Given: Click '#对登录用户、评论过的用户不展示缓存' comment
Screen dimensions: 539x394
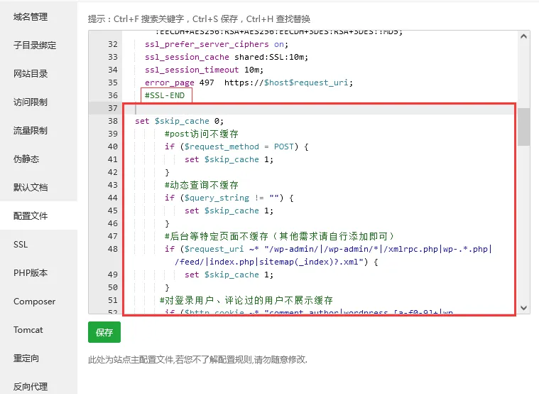Looking at the screenshot, I should (246, 300).
